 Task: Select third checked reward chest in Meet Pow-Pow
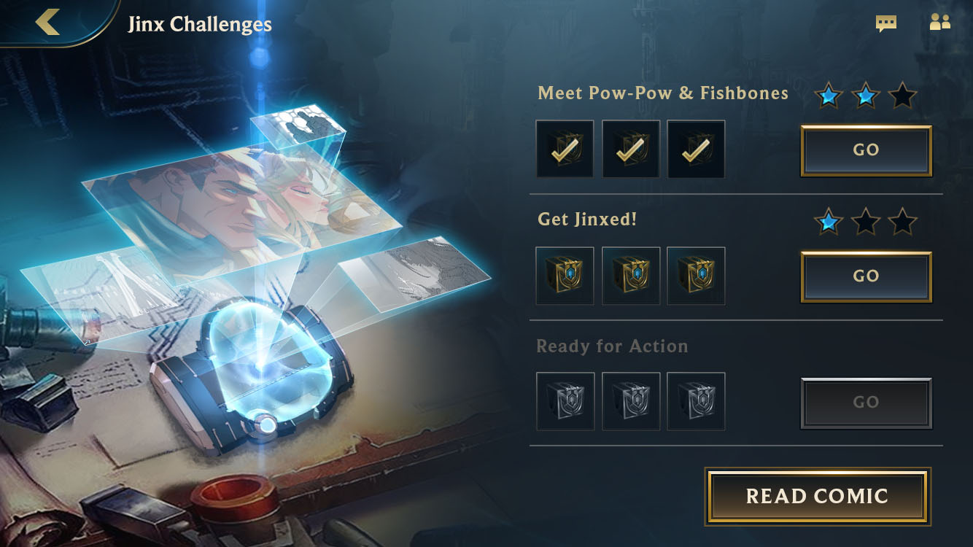coord(697,150)
